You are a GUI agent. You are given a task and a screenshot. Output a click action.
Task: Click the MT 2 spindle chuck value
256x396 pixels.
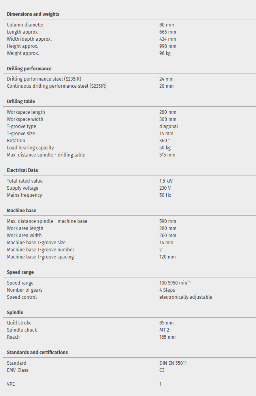[x=165, y=330]
